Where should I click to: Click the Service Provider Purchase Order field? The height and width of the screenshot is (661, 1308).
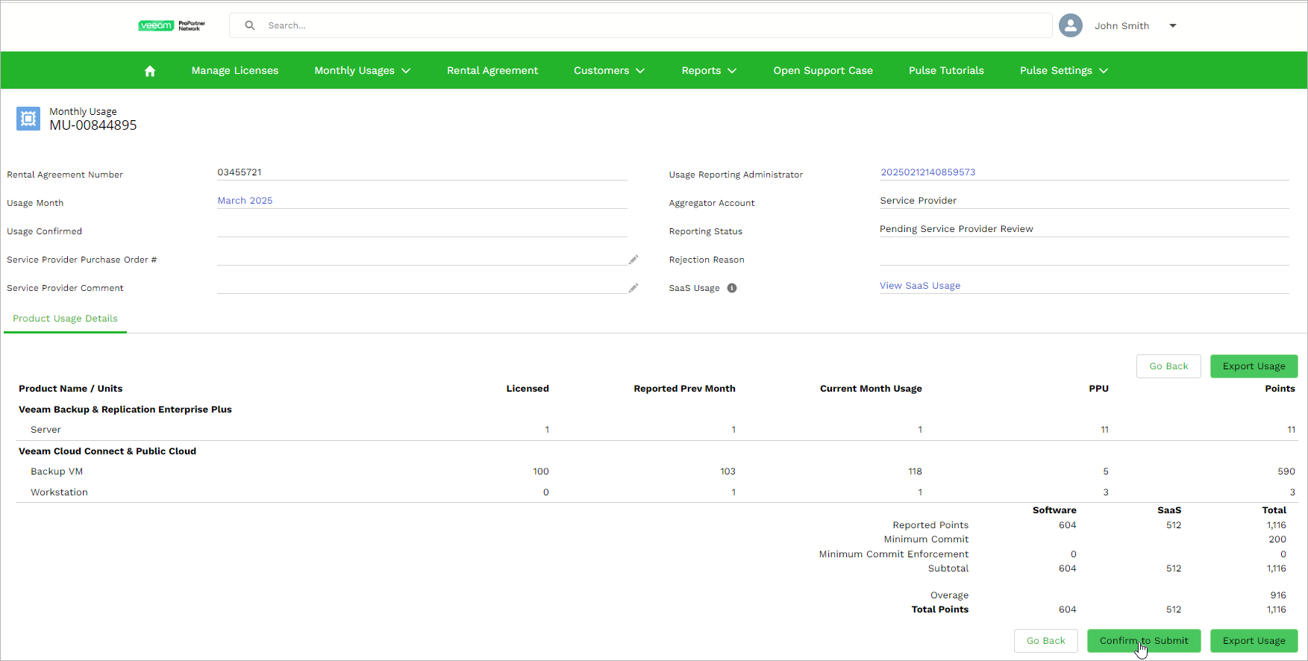click(422, 259)
